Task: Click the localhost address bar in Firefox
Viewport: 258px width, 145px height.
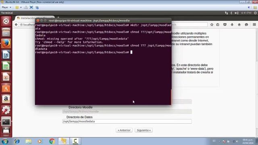Action: coord(27,25)
